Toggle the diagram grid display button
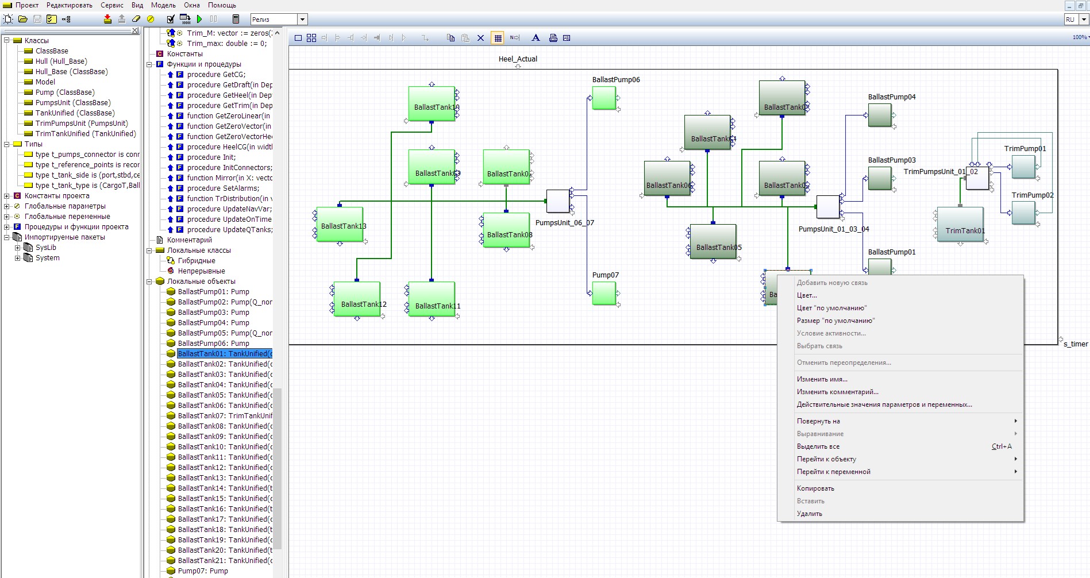This screenshot has width=1090, height=578. tap(498, 38)
